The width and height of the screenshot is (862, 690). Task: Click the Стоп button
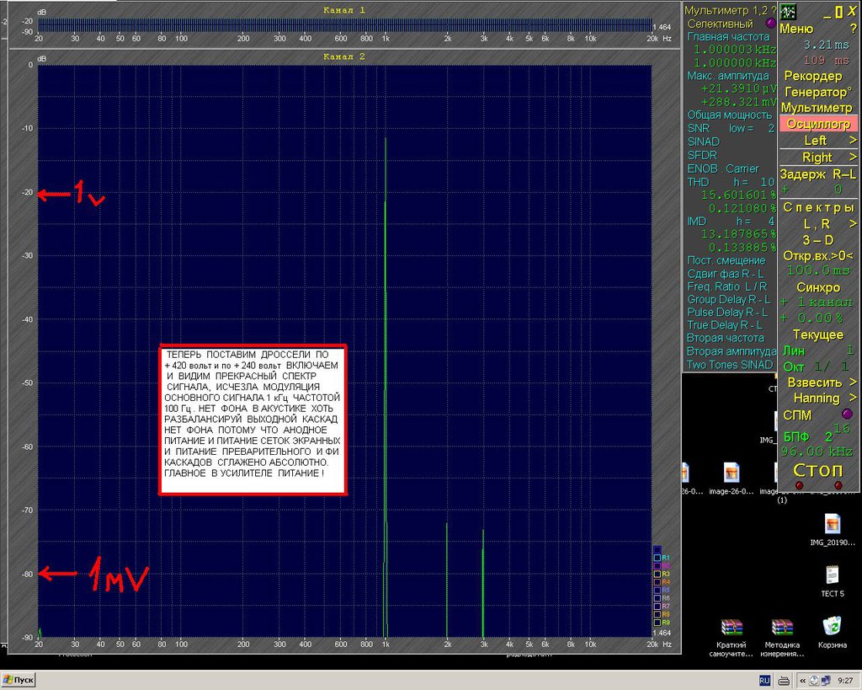(x=817, y=470)
